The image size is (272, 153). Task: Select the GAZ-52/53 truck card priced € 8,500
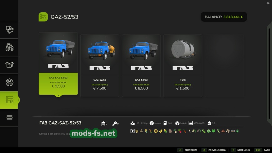(x=141, y=66)
